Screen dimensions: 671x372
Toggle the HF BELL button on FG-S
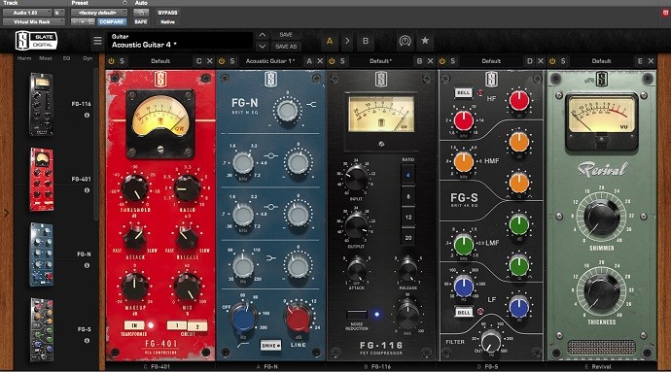coord(464,92)
